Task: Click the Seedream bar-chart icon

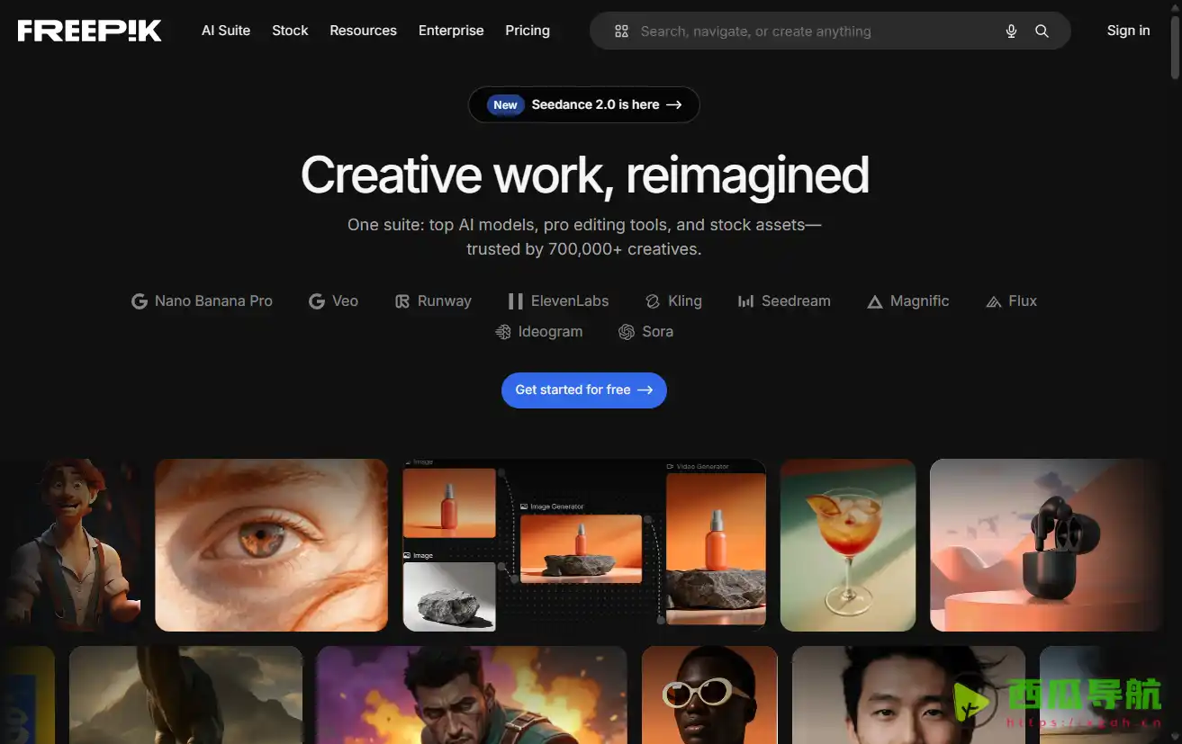Action: point(745,300)
